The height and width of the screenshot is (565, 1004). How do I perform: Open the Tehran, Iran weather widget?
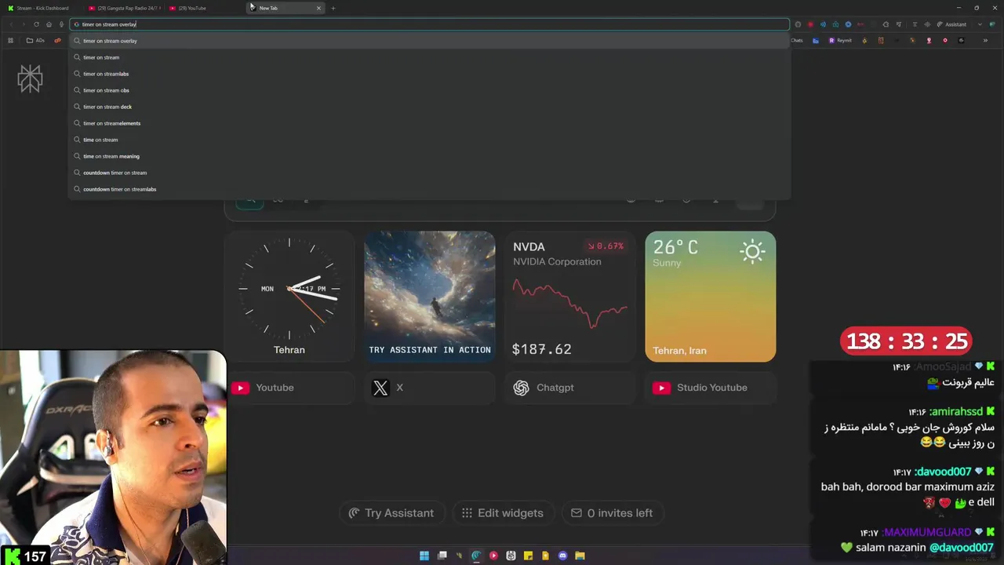pyautogui.click(x=710, y=297)
